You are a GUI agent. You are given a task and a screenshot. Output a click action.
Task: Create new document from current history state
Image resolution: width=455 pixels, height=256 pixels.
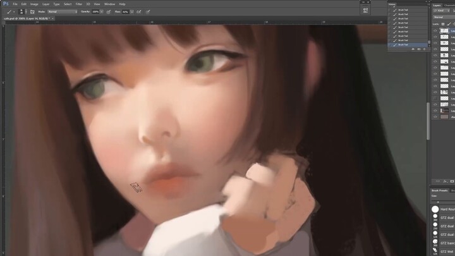tap(413, 49)
